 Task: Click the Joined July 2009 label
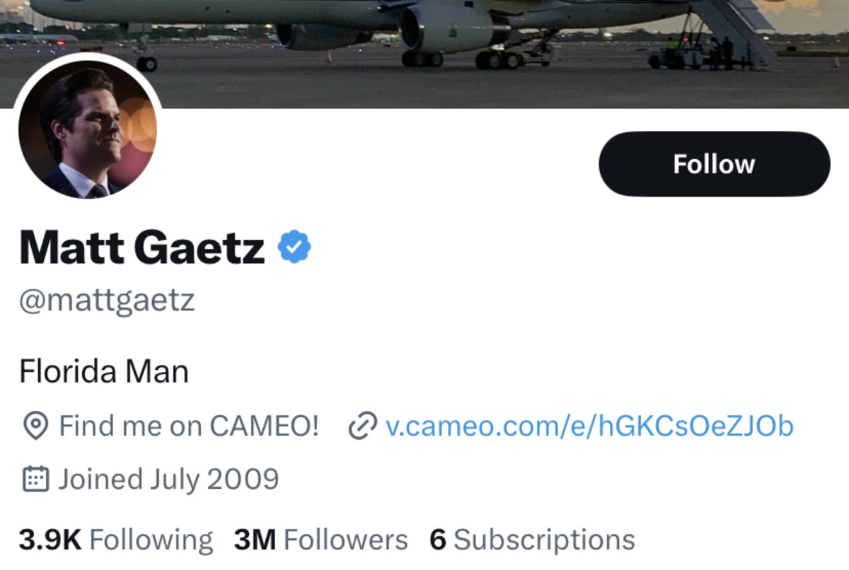(x=168, y=478)
